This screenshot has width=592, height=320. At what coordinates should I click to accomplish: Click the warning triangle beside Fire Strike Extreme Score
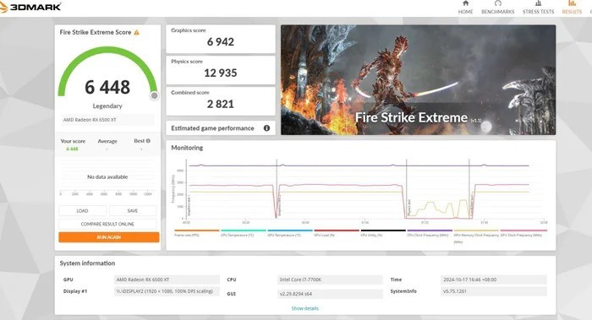tap(137, 32)
